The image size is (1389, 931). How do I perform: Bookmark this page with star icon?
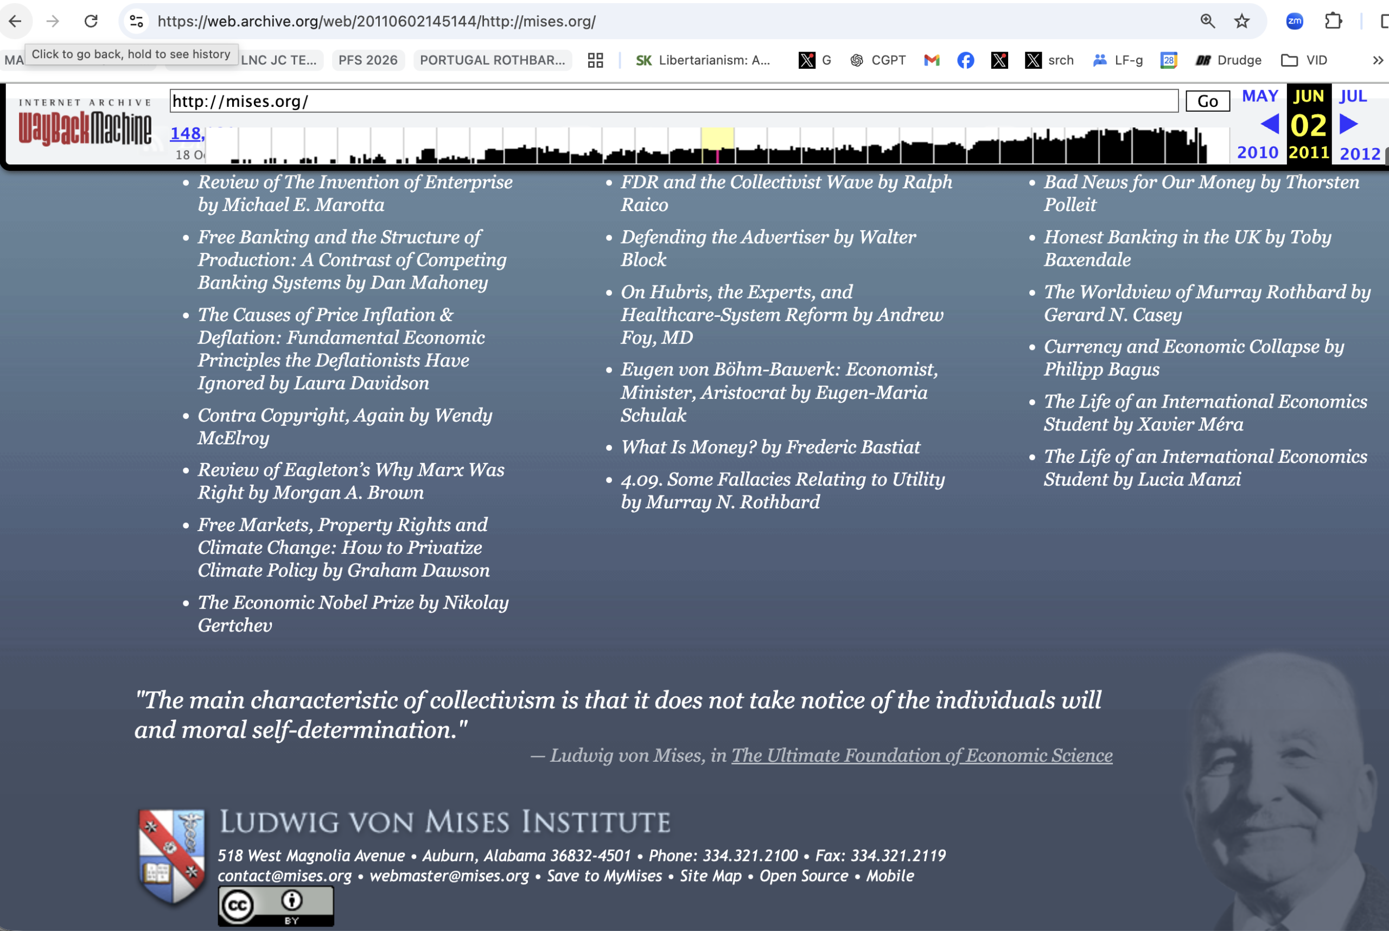pos(1242,21)
